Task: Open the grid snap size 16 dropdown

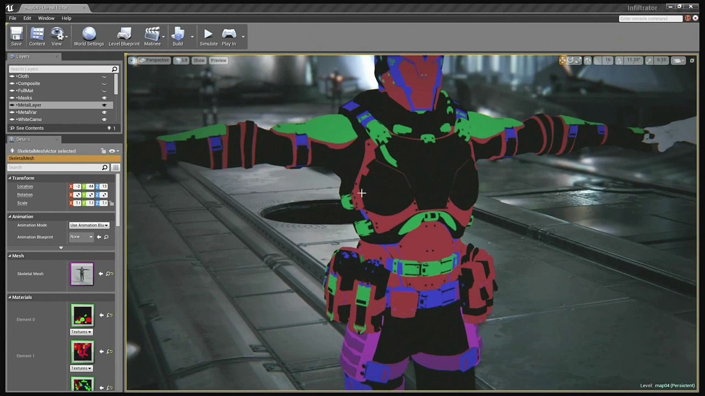Action: tap(608, 61)
